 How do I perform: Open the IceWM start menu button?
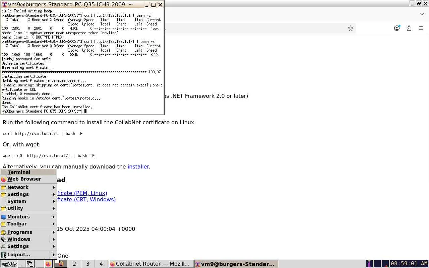9,264
